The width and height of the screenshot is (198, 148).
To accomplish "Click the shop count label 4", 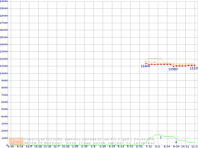I will (x=176, y=142).
